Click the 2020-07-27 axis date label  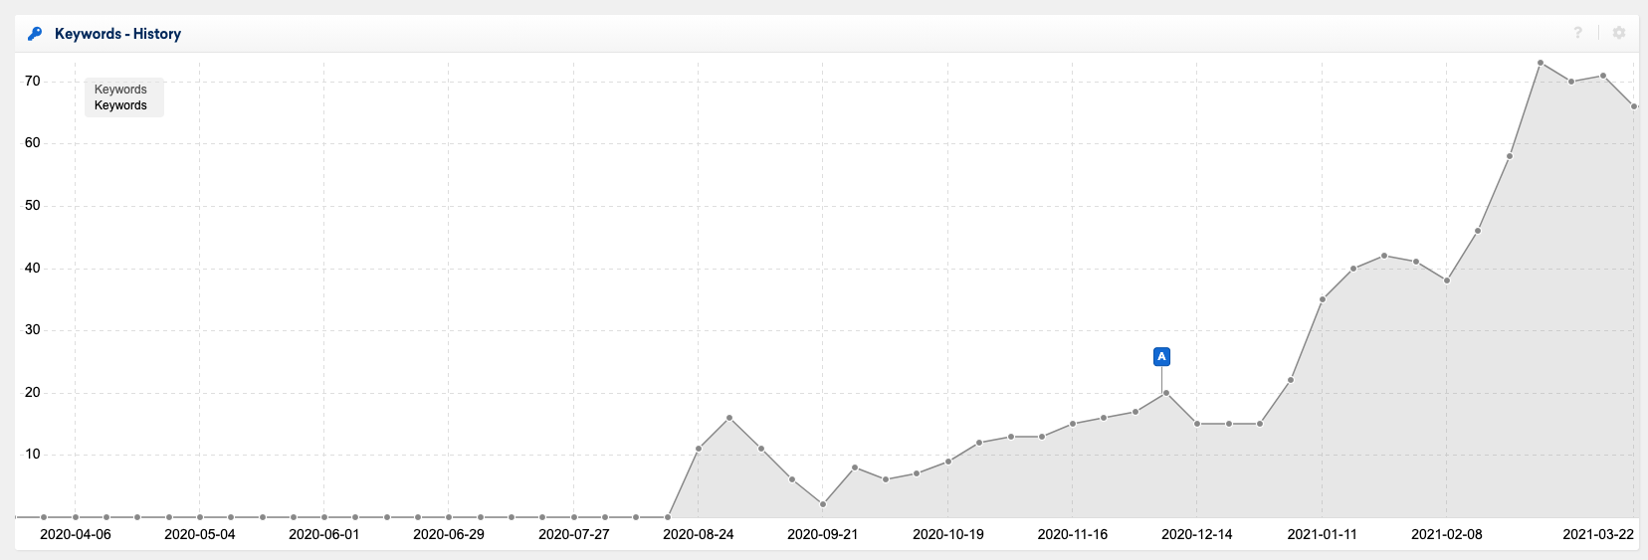click(574, 534)
